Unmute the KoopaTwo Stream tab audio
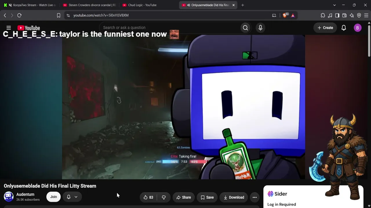This screenshot has width=371, height=208. (x=10, y=5)
